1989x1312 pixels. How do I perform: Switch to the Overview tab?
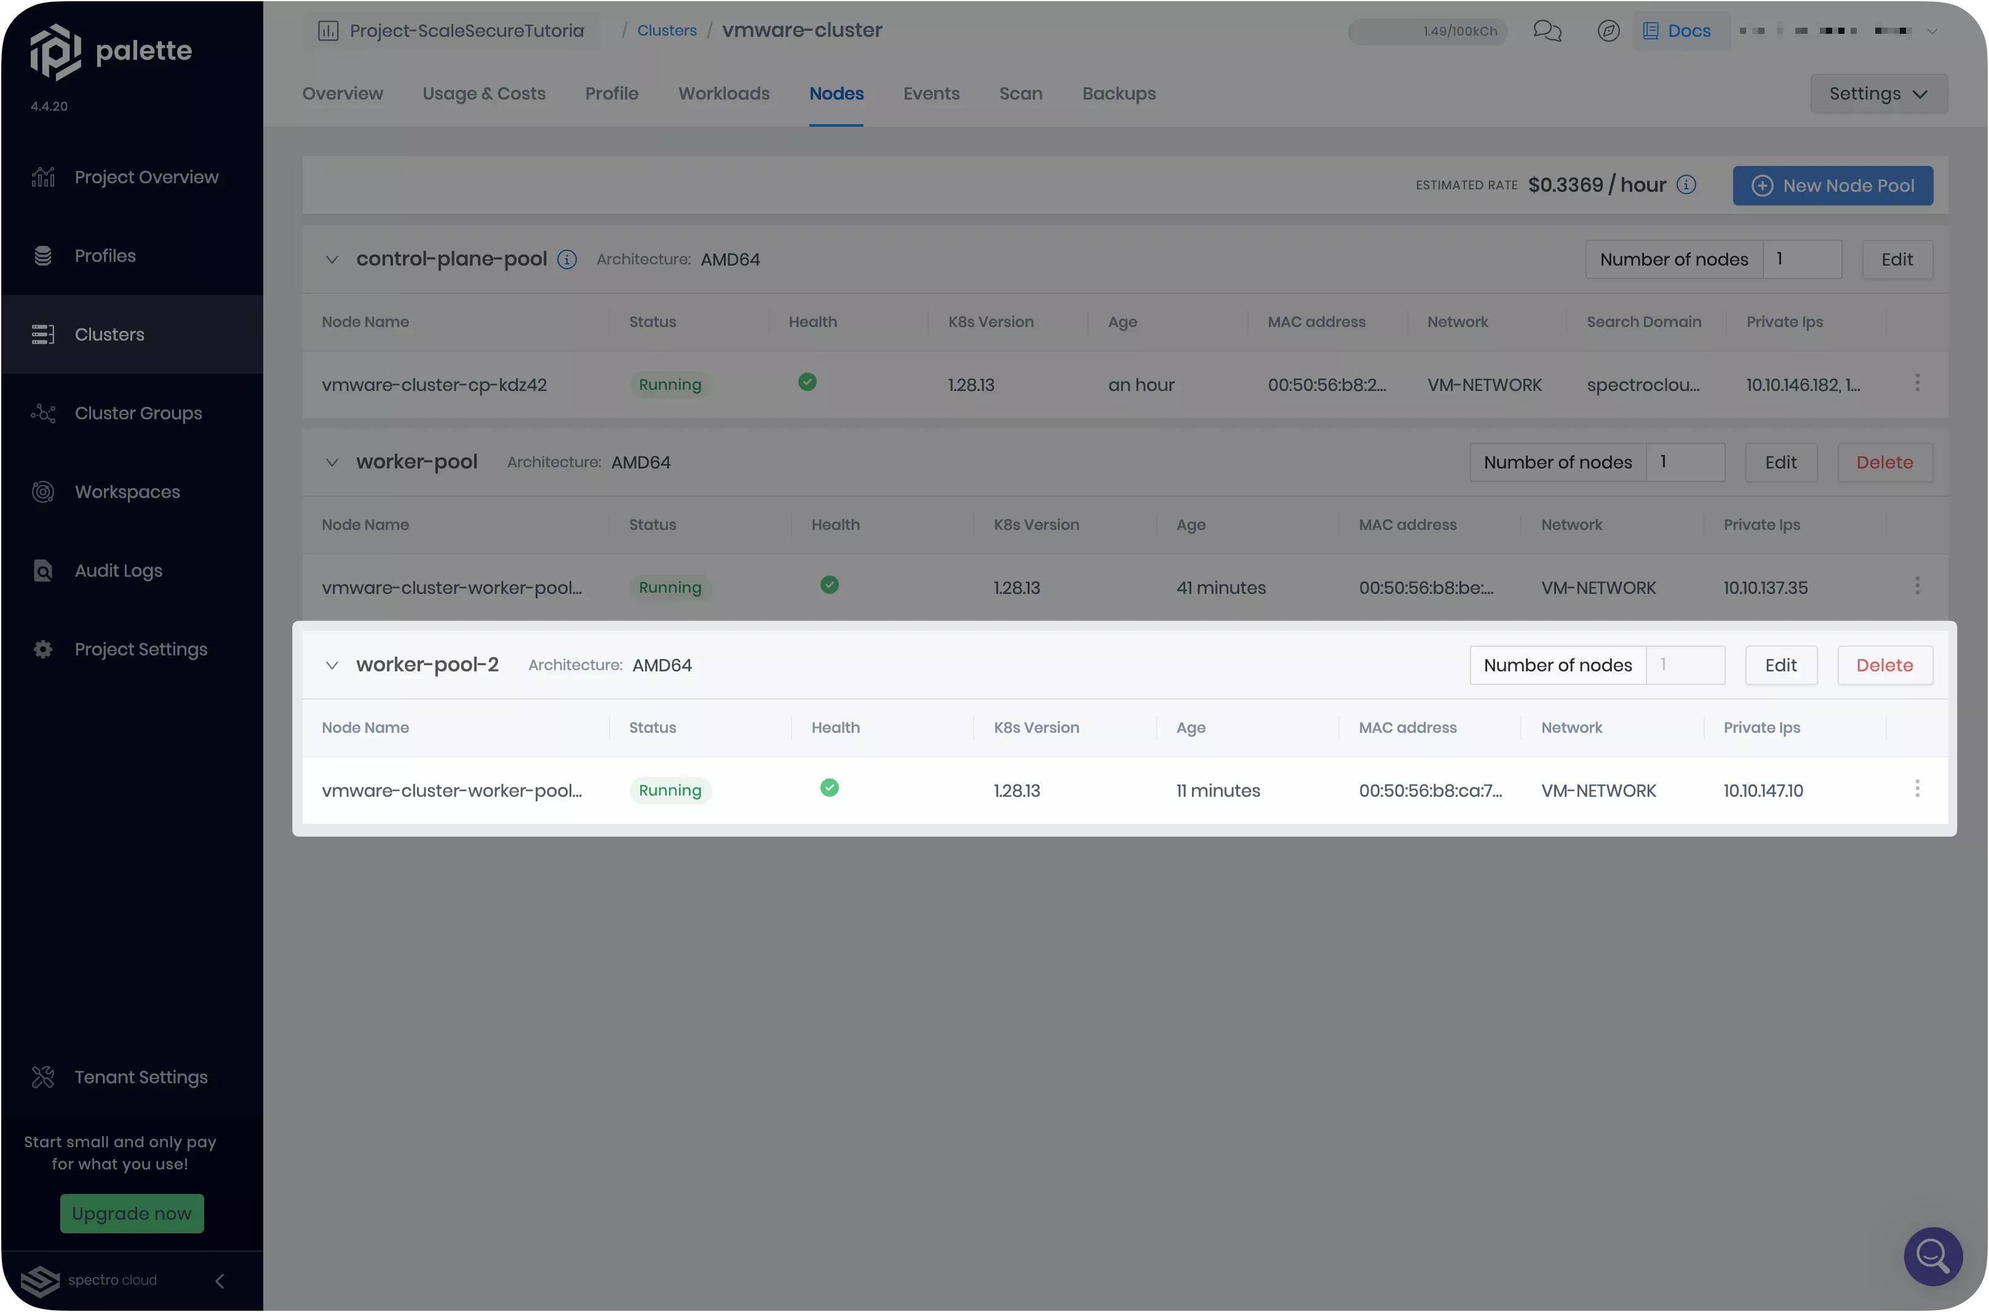point(343,92)
